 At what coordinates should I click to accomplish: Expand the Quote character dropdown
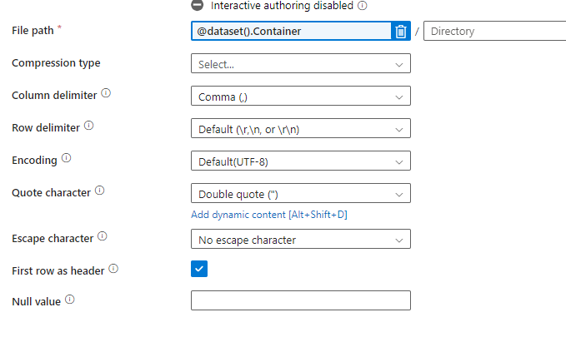tap(300, 193)
